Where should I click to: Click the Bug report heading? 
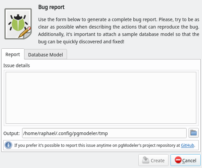click(x=51, y=7)
